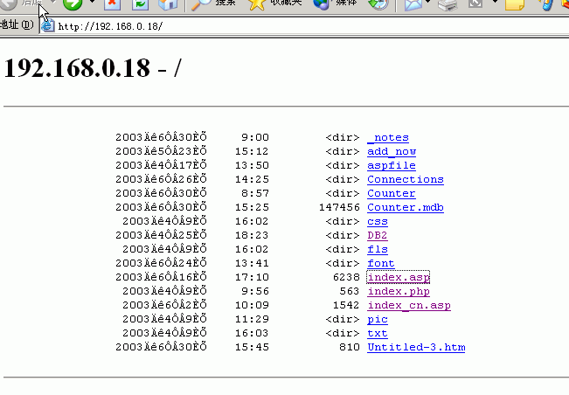Expand the Forward button history dropdown arrow
This screenshot has height=395, width=569.
[x=90, y=4]
